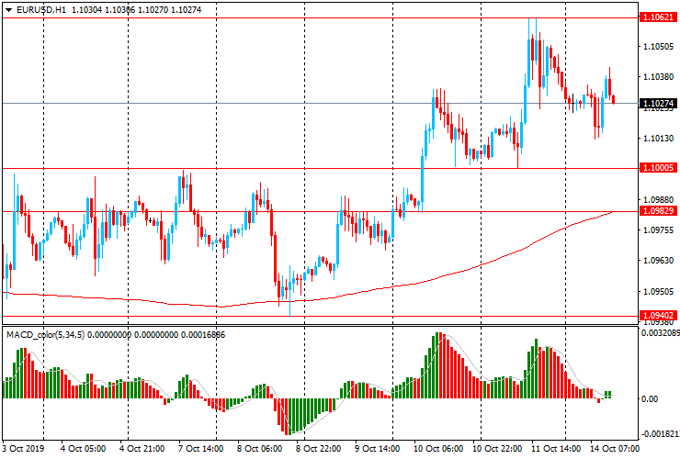Open the chart menu triangle beside EURUSD,H1
Screen dimensions: 680x459
click(8, 10)
